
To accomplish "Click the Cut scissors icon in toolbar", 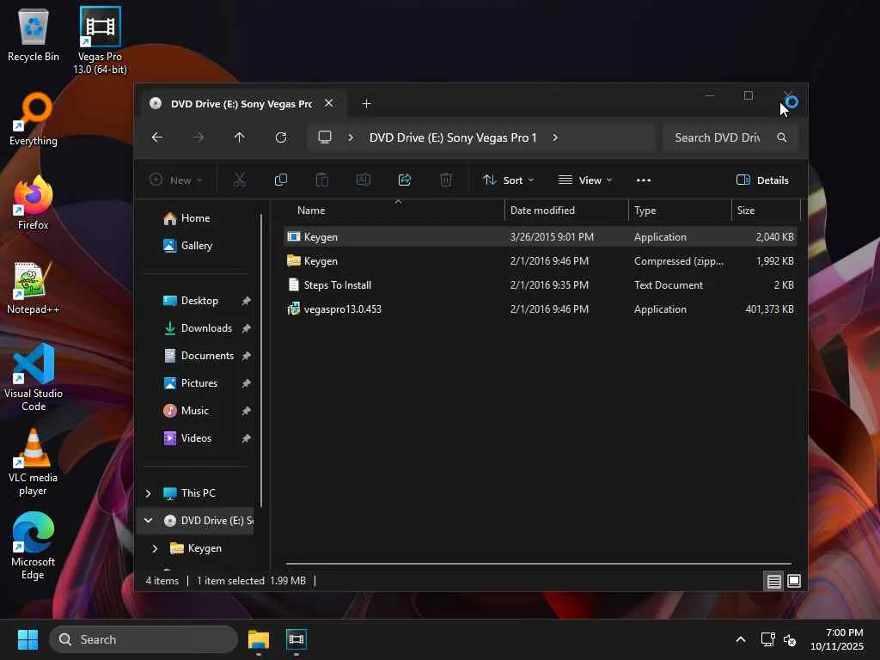I will [x=240, y=180].
